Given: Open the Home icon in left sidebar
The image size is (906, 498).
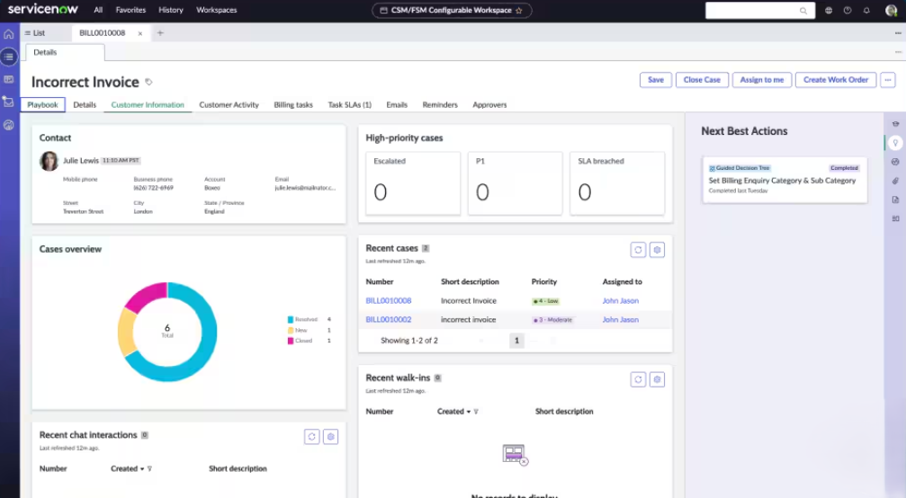Looking at the screenshot, I should pos(9,34).
